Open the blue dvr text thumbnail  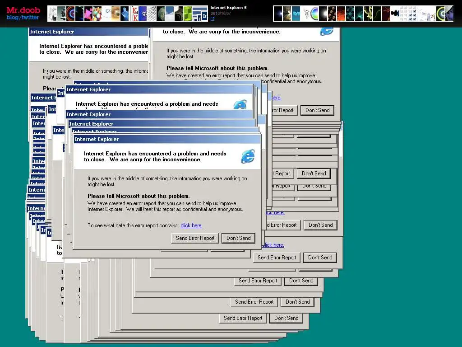(296, 14)
